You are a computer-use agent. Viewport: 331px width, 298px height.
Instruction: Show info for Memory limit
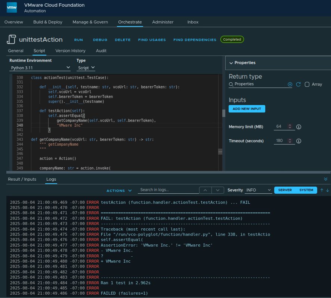(x=298, y=127)
